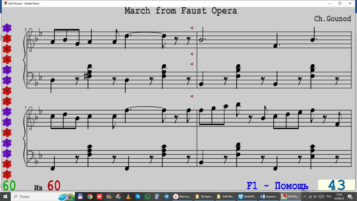357x201 pixels.
Task: Maximize the Soft Mozart window
Action: [x=340, y=4]
